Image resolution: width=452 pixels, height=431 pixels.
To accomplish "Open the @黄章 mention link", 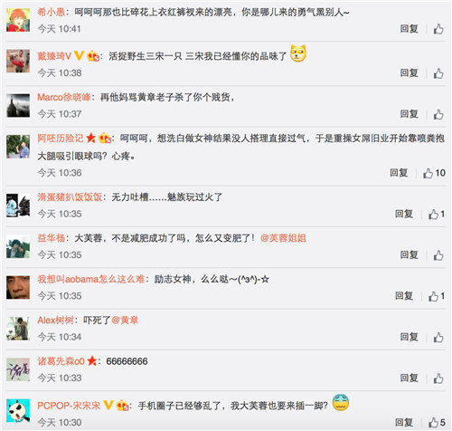I will (125, 321).
